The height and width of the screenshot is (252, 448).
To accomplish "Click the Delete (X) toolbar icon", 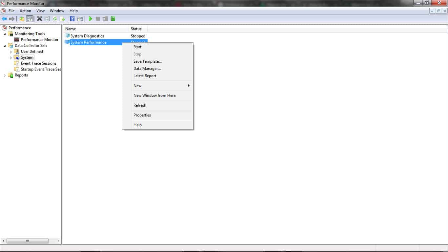I will click(39, 19).
